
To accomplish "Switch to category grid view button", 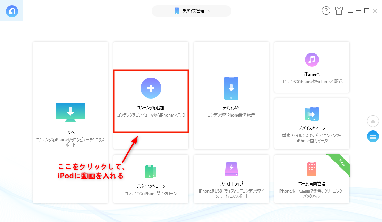I will pyautogui.click(x=373, y=121).
